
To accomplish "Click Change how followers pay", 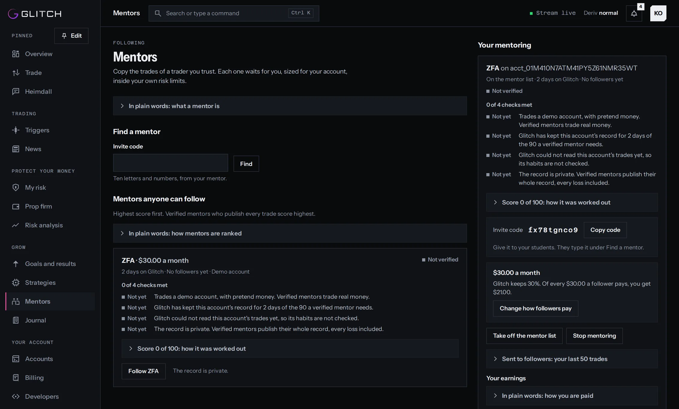I will 535,309.
